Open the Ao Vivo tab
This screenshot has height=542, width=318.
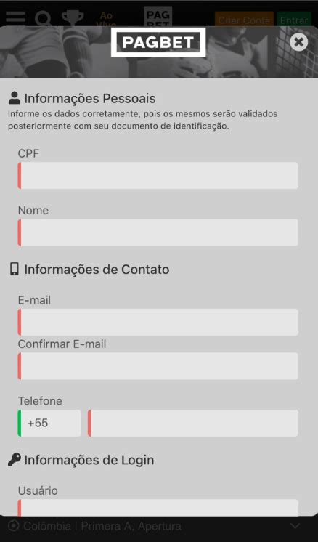coord(106,20)
